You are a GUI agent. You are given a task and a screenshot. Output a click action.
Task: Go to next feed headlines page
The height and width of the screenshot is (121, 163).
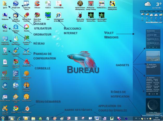tap(157, 47)
